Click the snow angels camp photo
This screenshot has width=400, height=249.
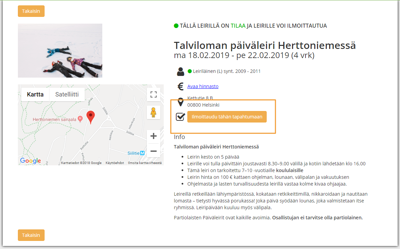click(x=60, y=51)
